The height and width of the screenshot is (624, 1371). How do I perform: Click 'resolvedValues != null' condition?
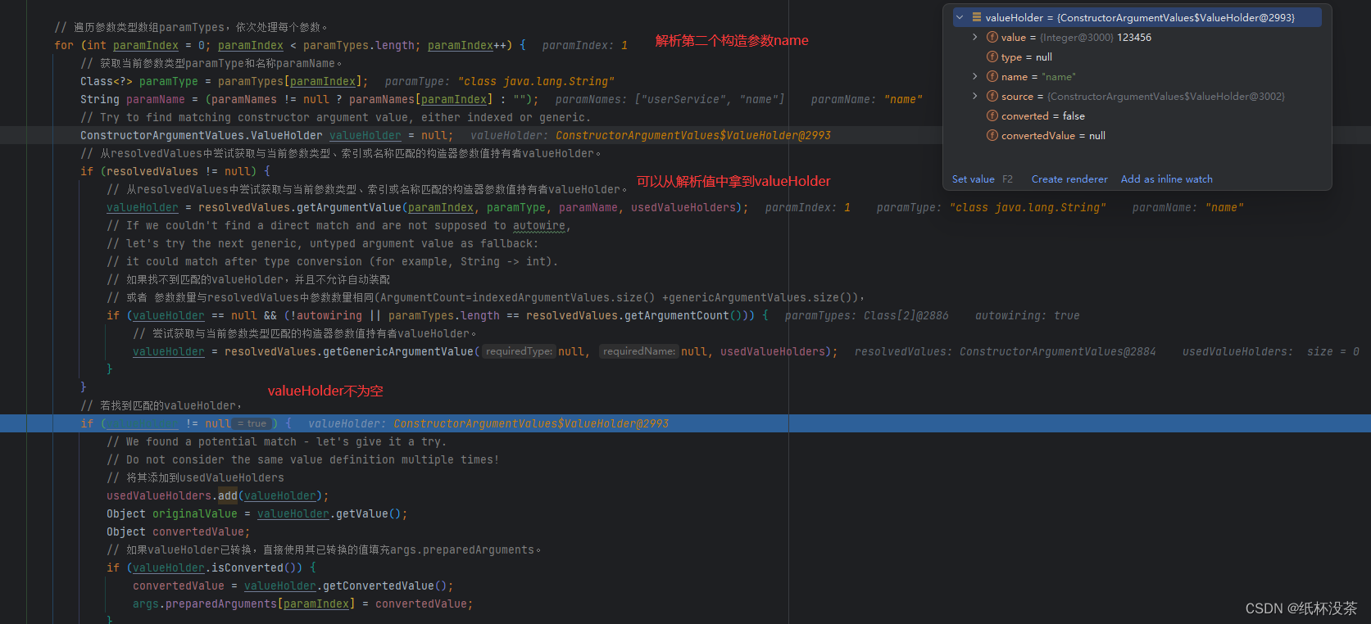pos(178,171)
